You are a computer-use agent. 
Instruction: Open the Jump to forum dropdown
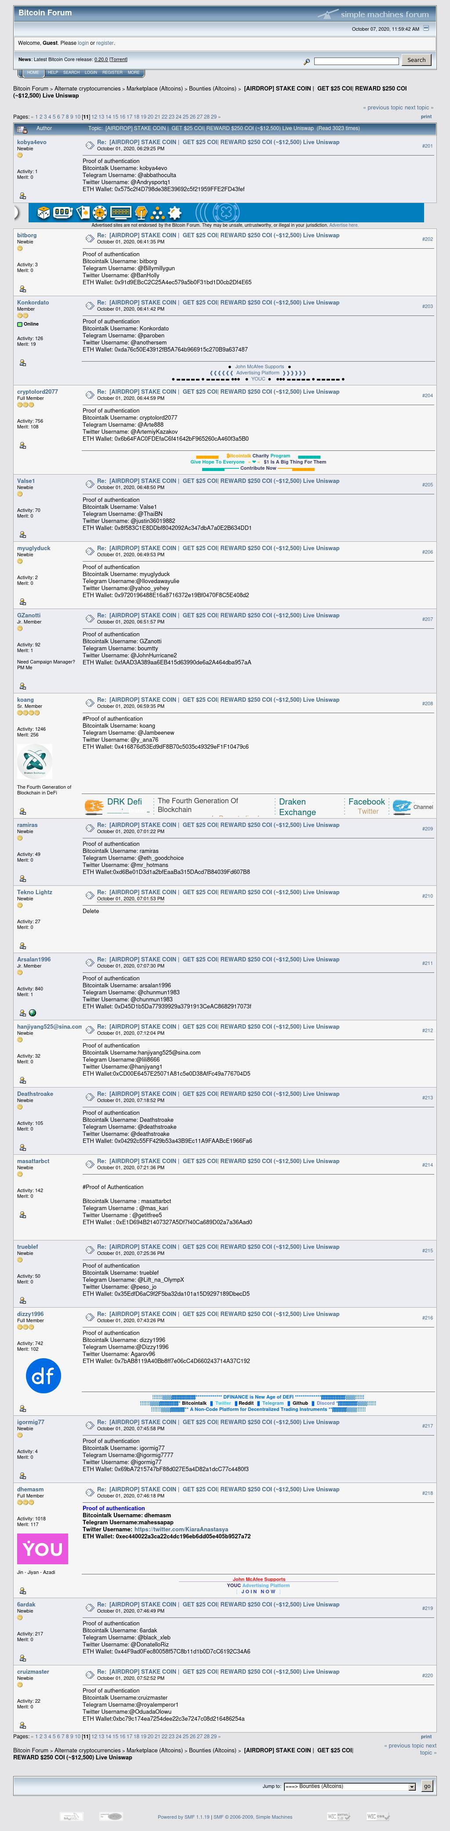coord(349,1786)
